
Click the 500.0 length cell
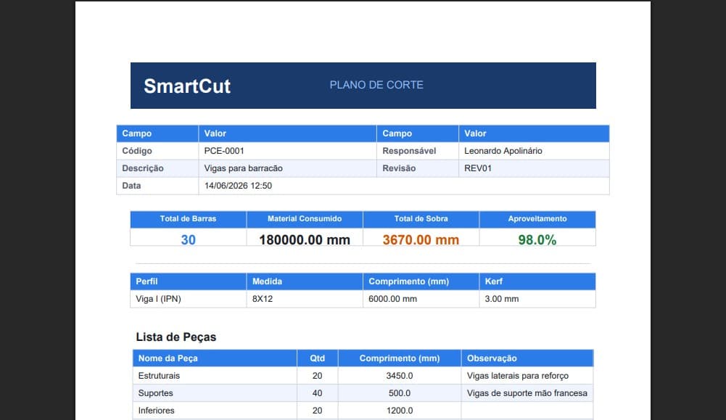[x=400, y=393]
